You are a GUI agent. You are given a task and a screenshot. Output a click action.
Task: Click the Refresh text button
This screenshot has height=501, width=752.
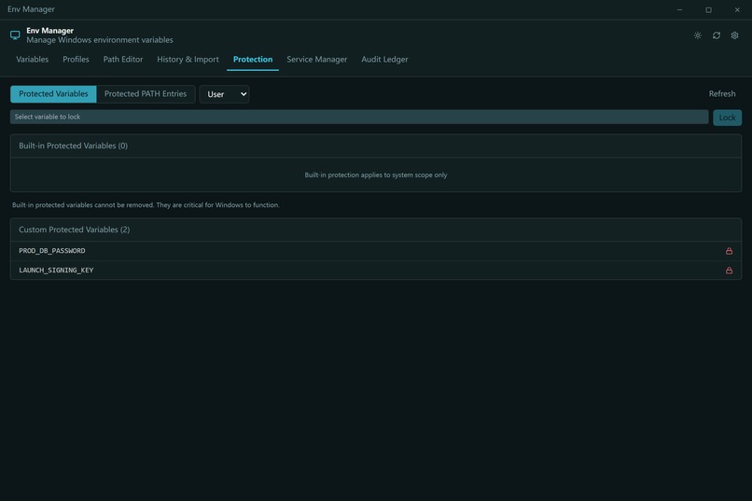tap(722, 94)
